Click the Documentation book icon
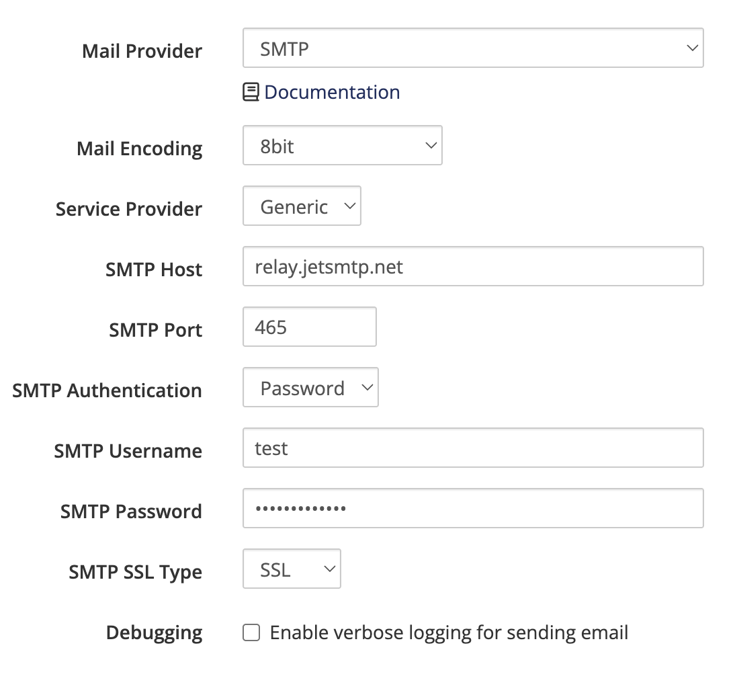The image size is (735, 699). tap(251, 92)
